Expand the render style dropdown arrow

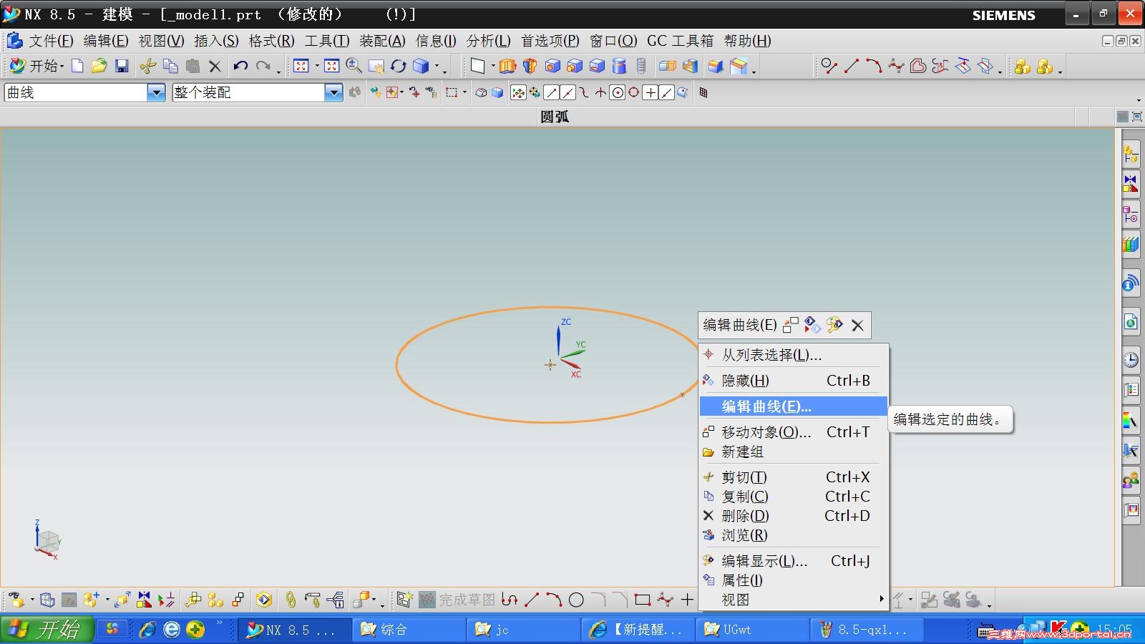[437, 67]
